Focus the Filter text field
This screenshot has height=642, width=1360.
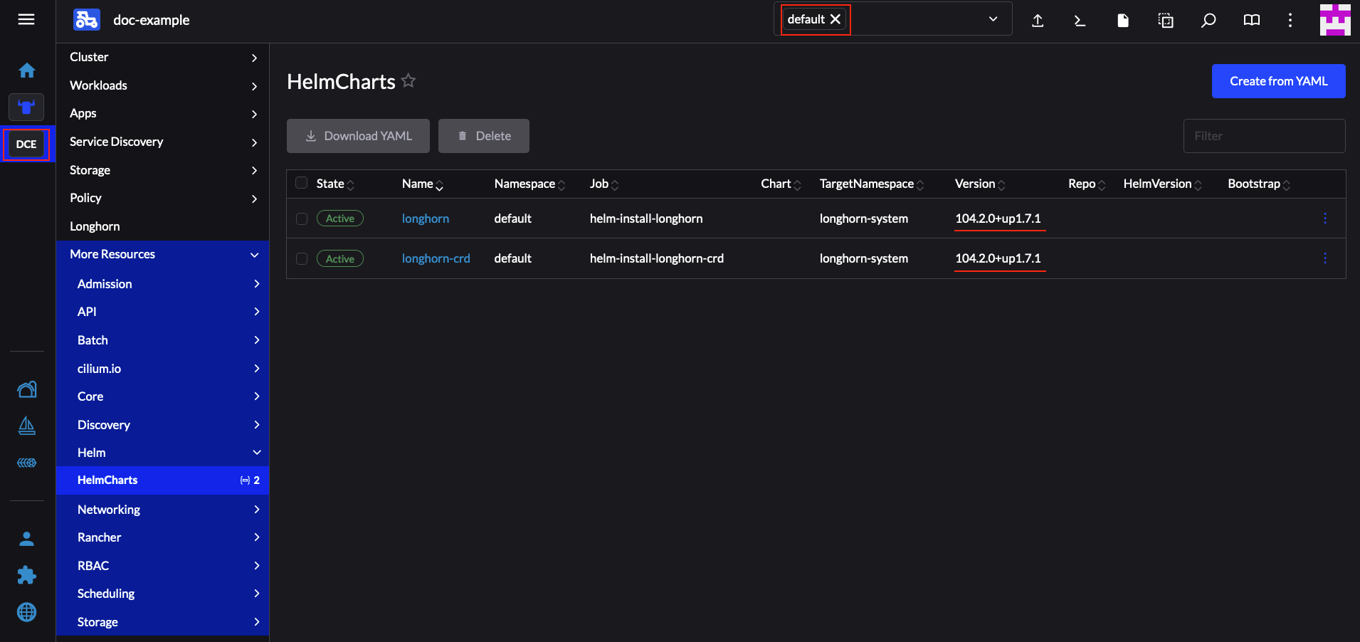point(1264,136)
